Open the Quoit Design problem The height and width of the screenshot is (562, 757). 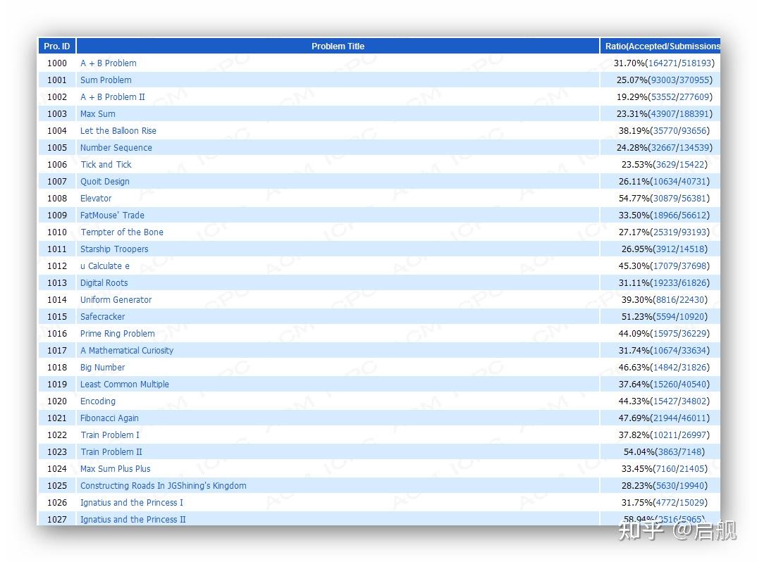pyautogui.click(x=105, y=182)
